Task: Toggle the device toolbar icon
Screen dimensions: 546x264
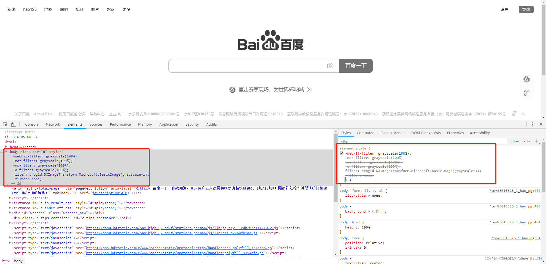Action: pyautogui.click(x=13, y=124)
